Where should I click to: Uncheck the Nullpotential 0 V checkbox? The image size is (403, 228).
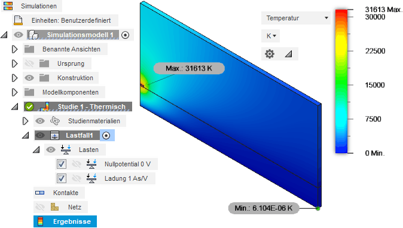(62, 164)
